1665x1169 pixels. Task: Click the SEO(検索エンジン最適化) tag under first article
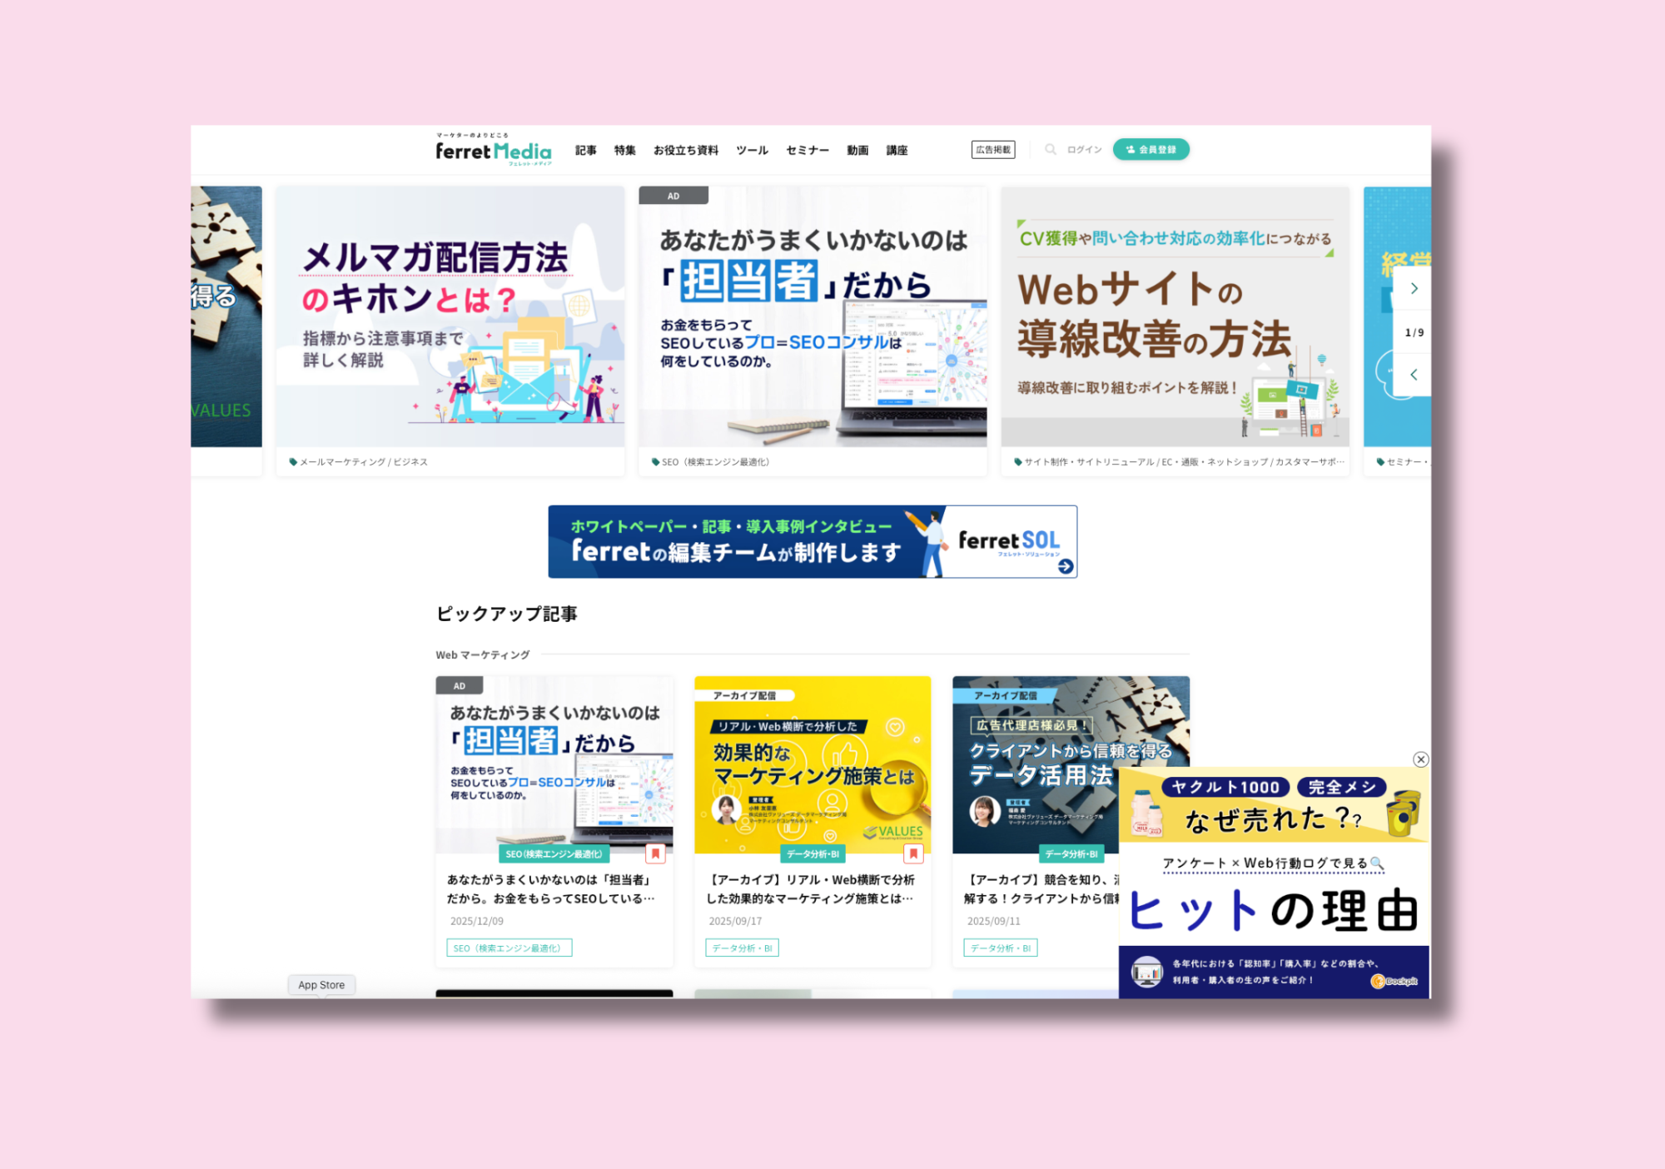click(509, 948)
